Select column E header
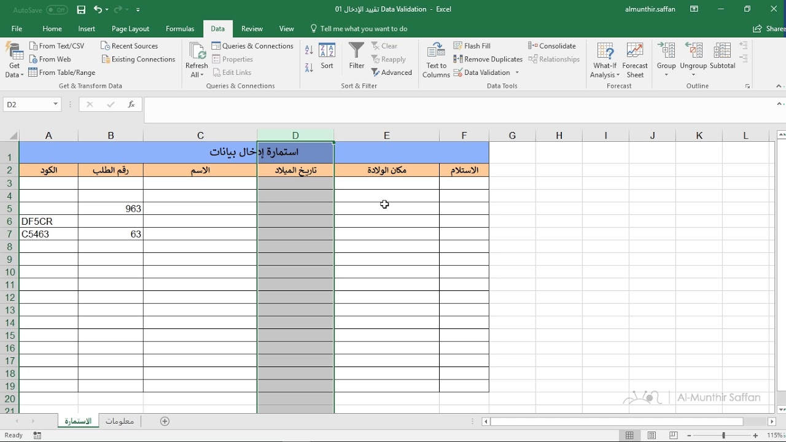 point(387,136)
